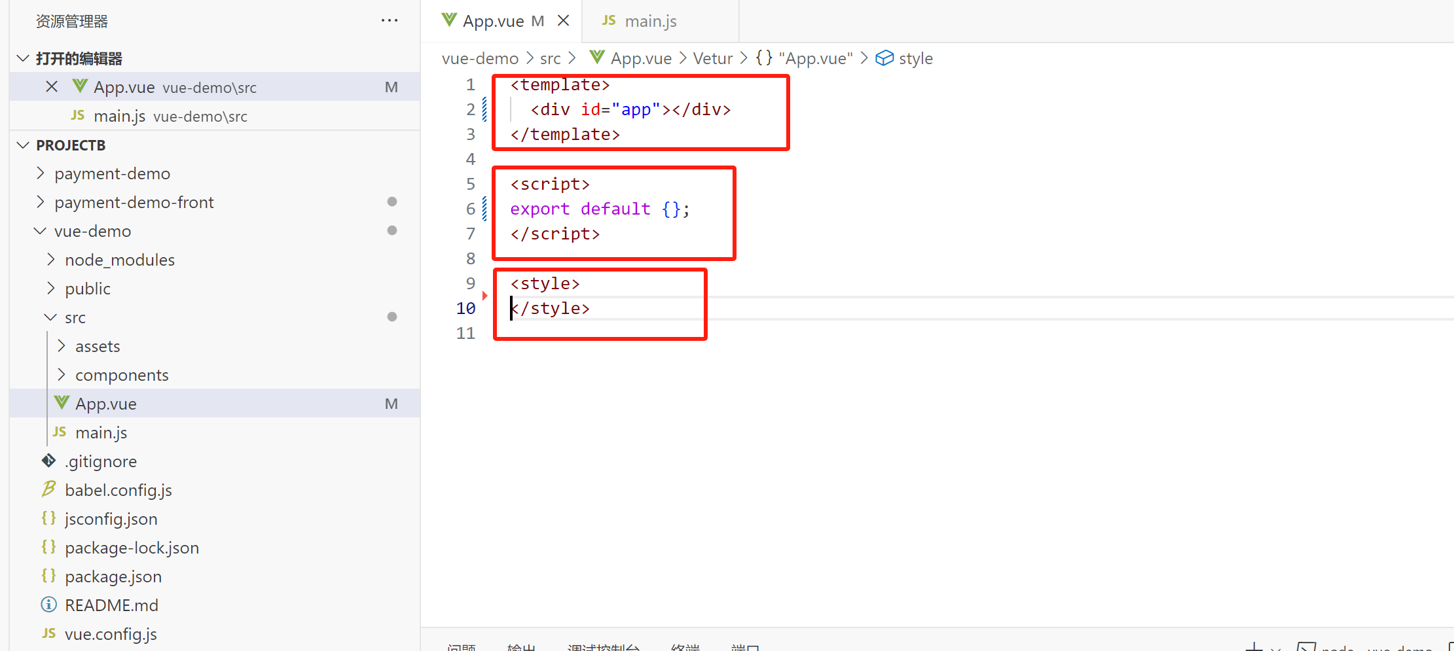This screenshot has height=651, width=1454.
Task: Open main.js in the src tree
Action: pos(215,432)
